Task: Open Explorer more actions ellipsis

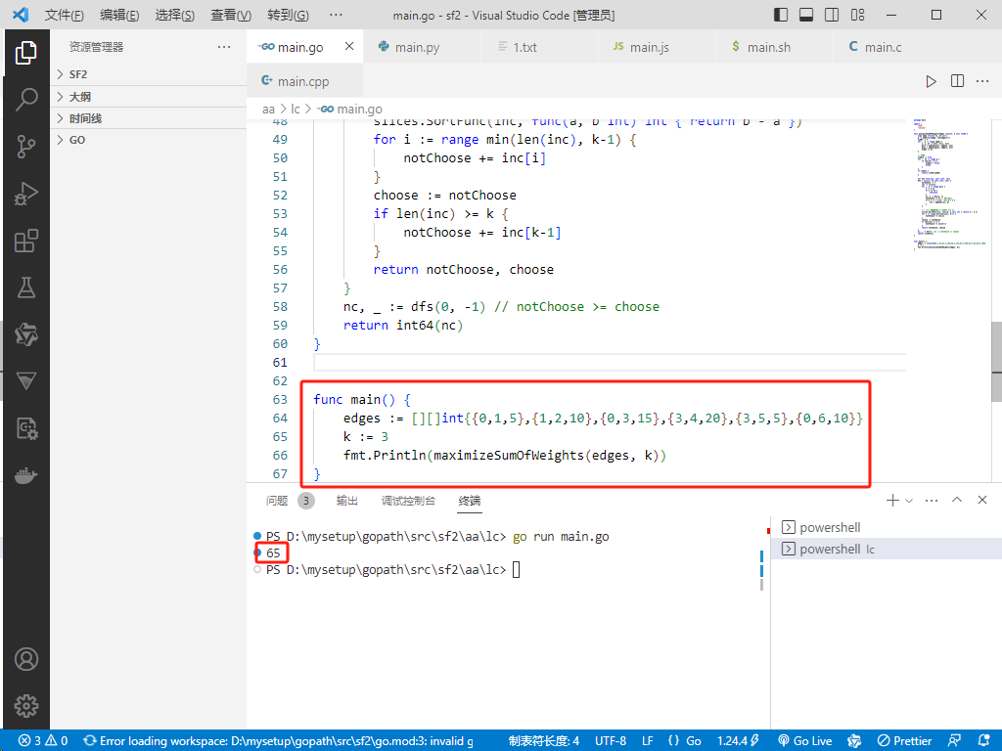Action: click(x=224, y=47)
